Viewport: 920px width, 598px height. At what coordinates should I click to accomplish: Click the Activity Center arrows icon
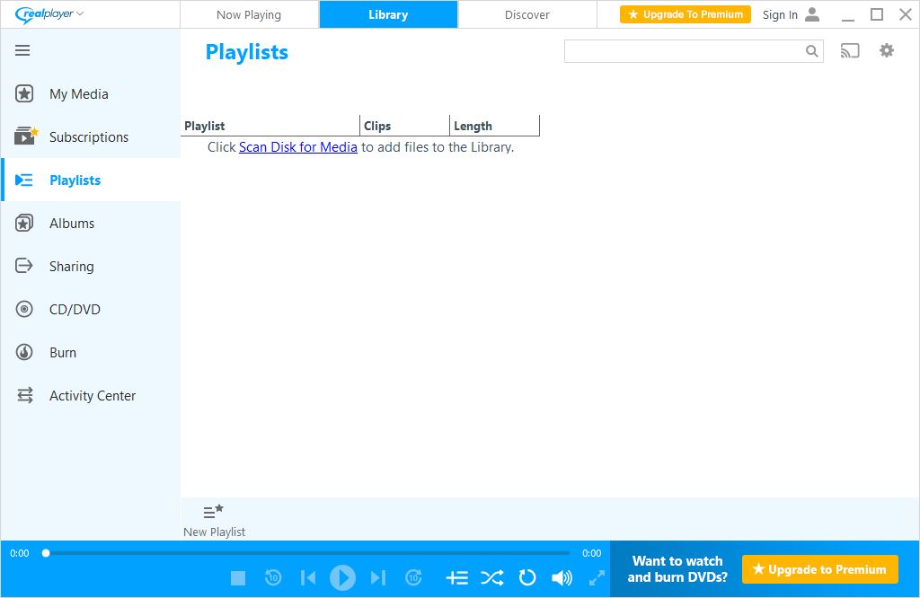click(x=24, y=395)
